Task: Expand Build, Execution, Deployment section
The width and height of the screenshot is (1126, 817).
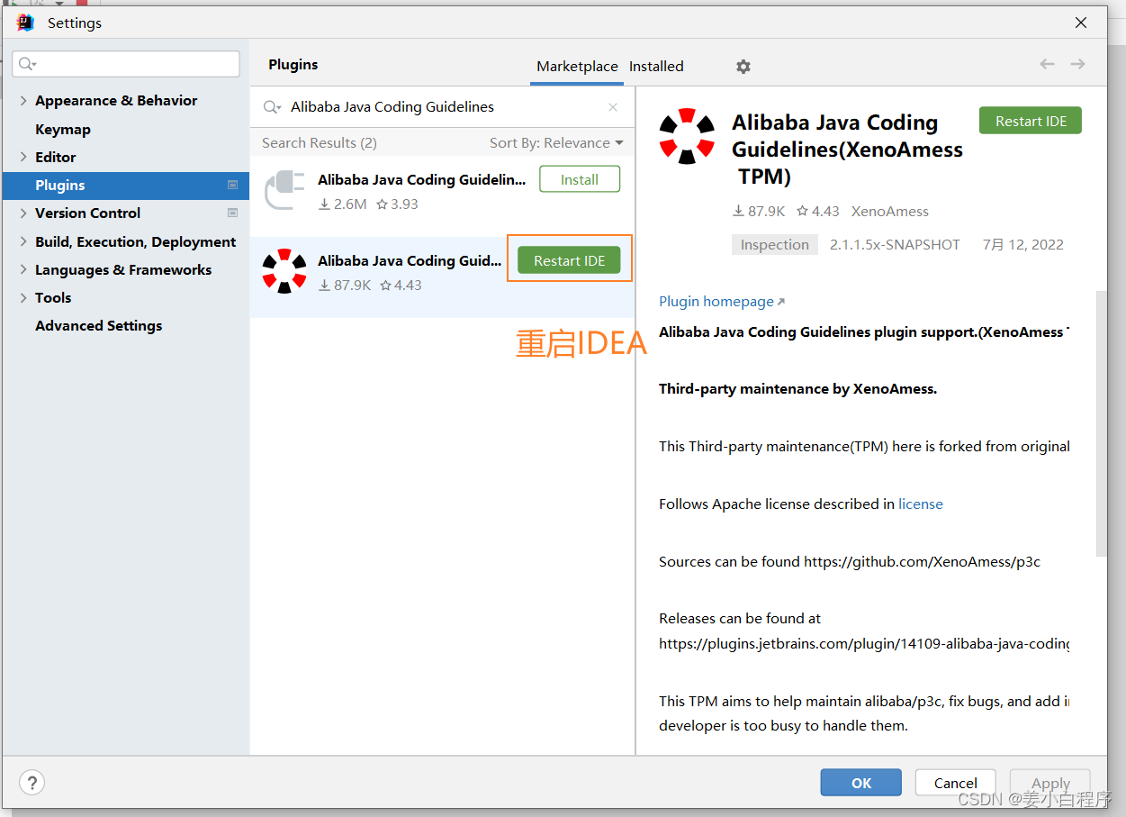Action: tap(23, 241)
